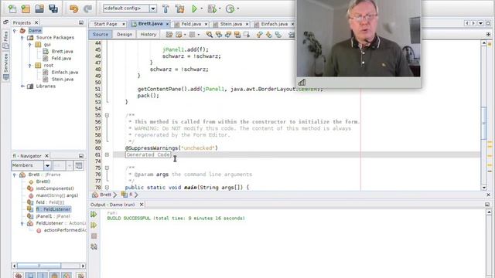Screen dimensions: 495x278
Task: Click the Toggle Bookmark icon
Action: click(x=278, y=35)
